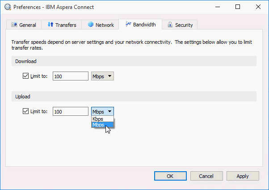This screenshot has width=269, height=190.
Task: Maximize the Preferences window
Action: point(238,7)
